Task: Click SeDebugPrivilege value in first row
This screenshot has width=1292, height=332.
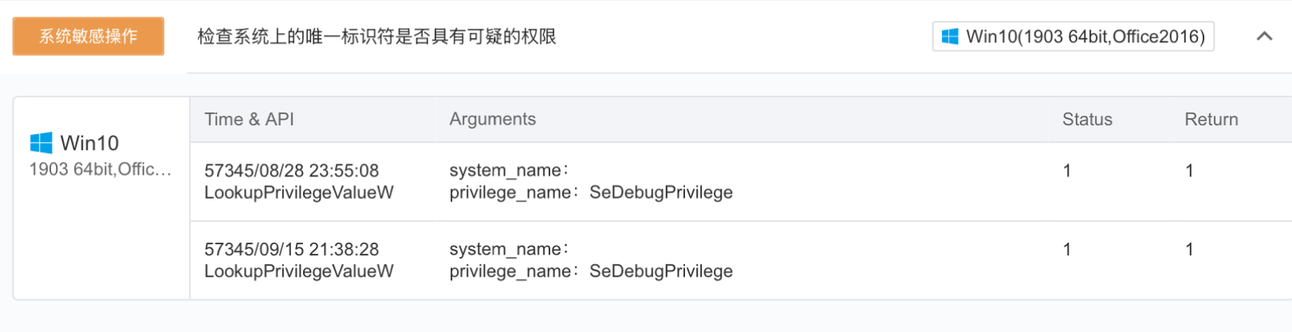Action: pos(660,192)
